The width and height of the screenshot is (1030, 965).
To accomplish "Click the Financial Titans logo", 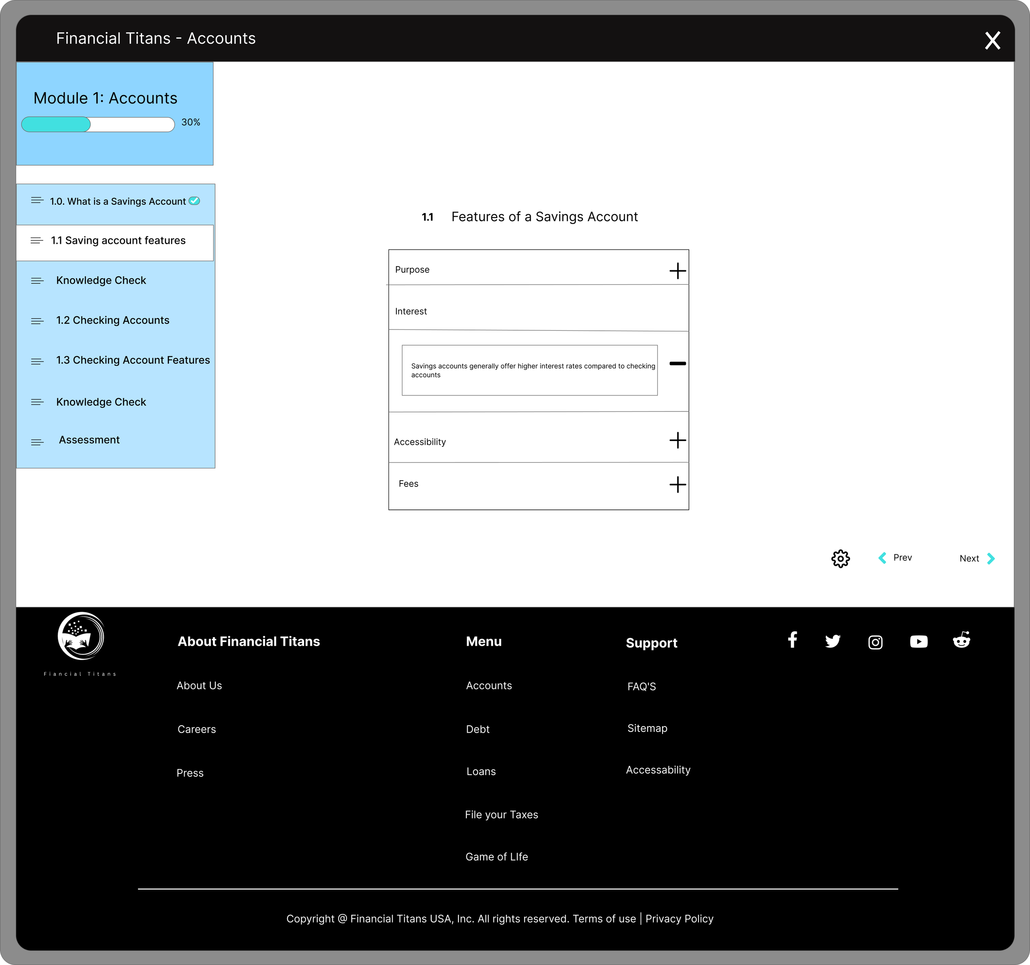I will click(81, 636).
